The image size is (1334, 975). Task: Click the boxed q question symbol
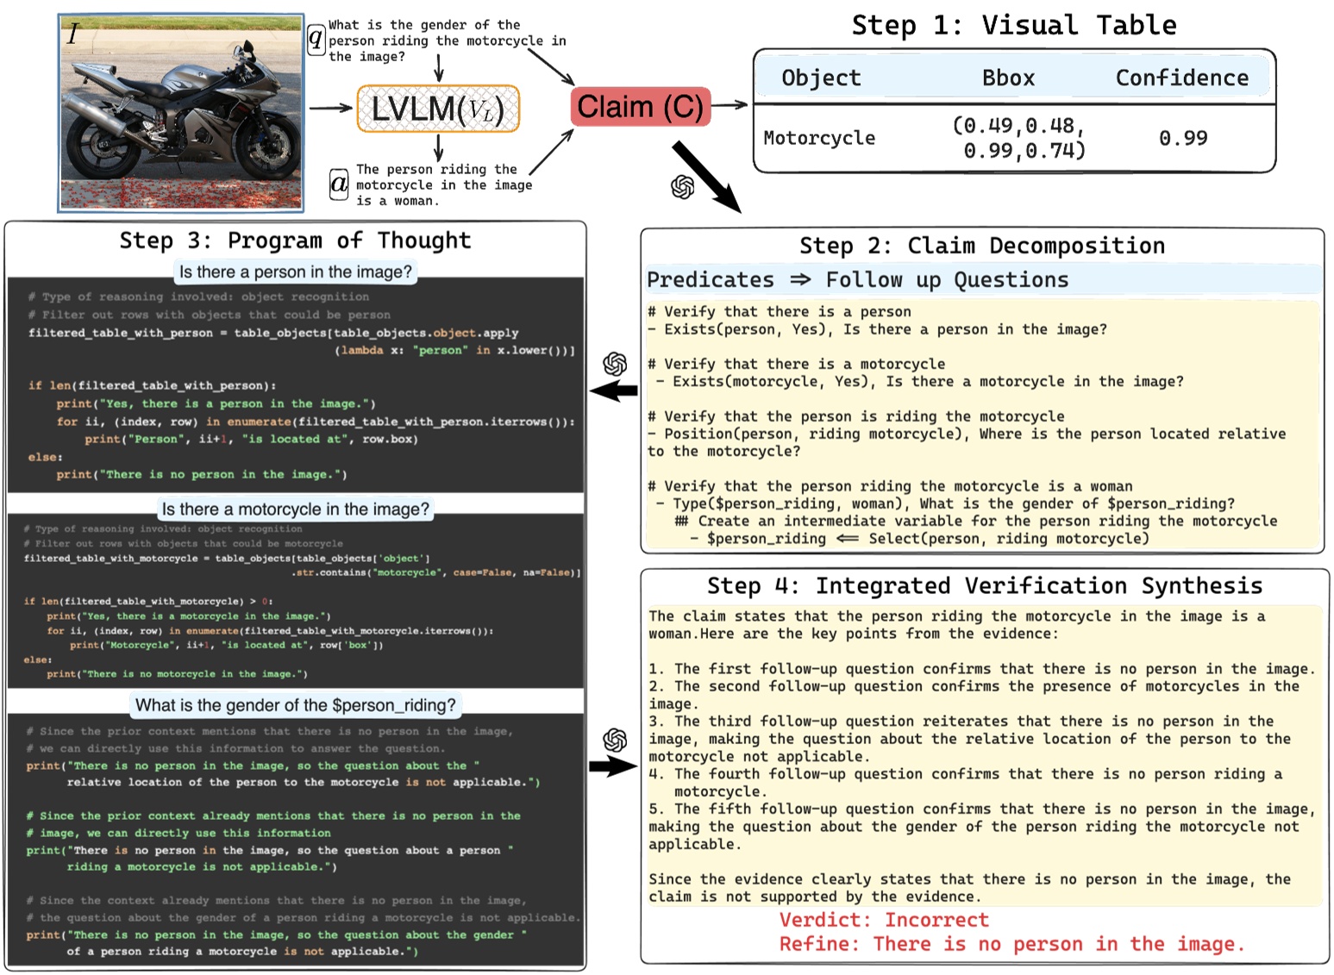316,39
